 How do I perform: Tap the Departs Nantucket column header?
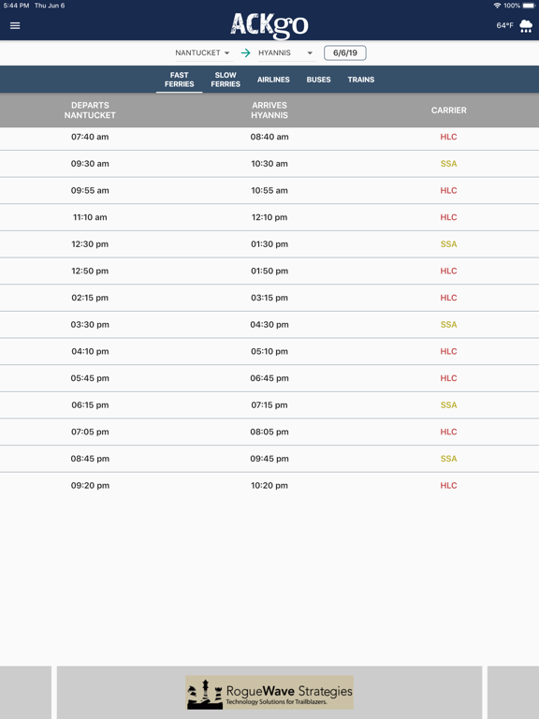tap(90, 110)
